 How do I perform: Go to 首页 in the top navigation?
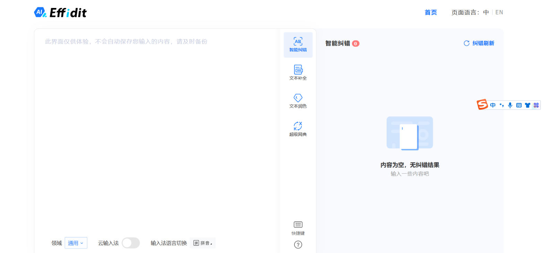coord(430,12)
